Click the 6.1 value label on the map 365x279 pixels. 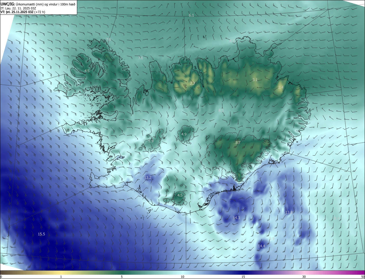191,15
